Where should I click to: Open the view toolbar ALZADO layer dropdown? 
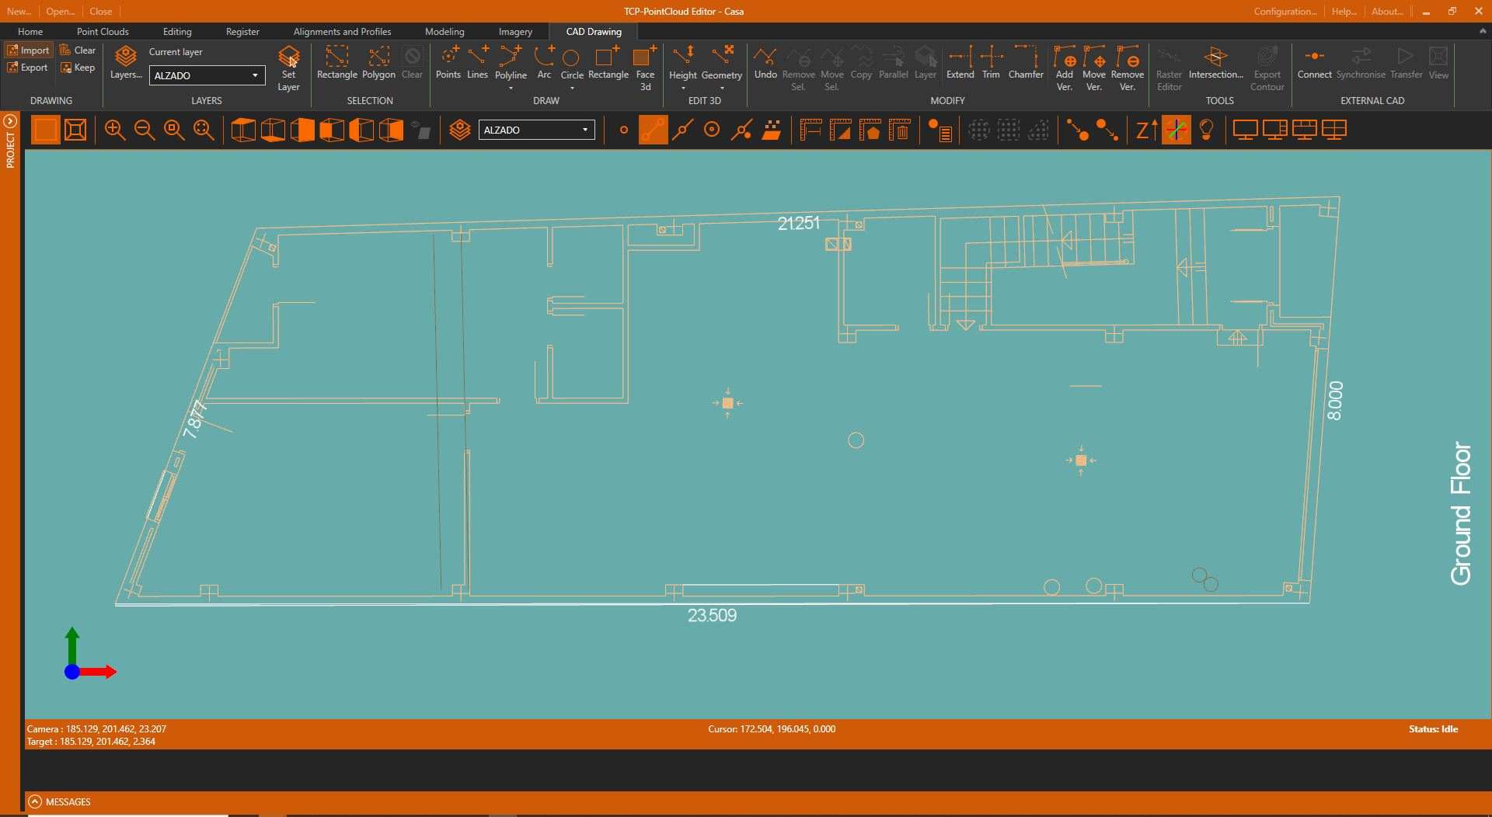(536, 130)
